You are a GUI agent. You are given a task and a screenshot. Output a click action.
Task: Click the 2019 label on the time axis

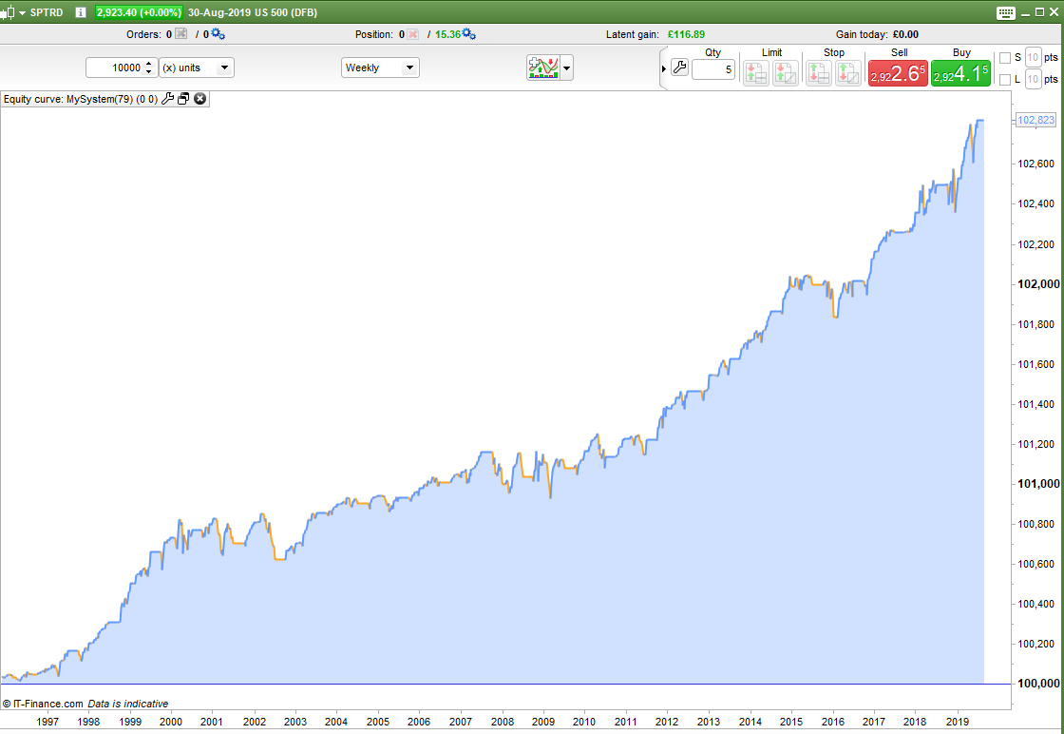click(x=957, y=722)
